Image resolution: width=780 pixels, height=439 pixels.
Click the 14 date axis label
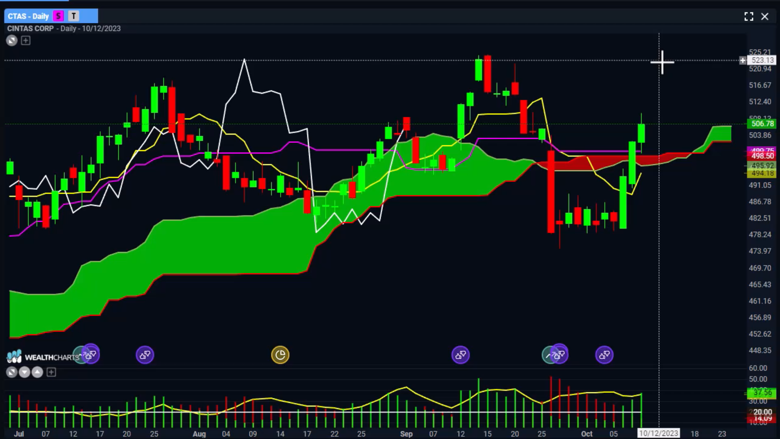click(x=280, y=434)
